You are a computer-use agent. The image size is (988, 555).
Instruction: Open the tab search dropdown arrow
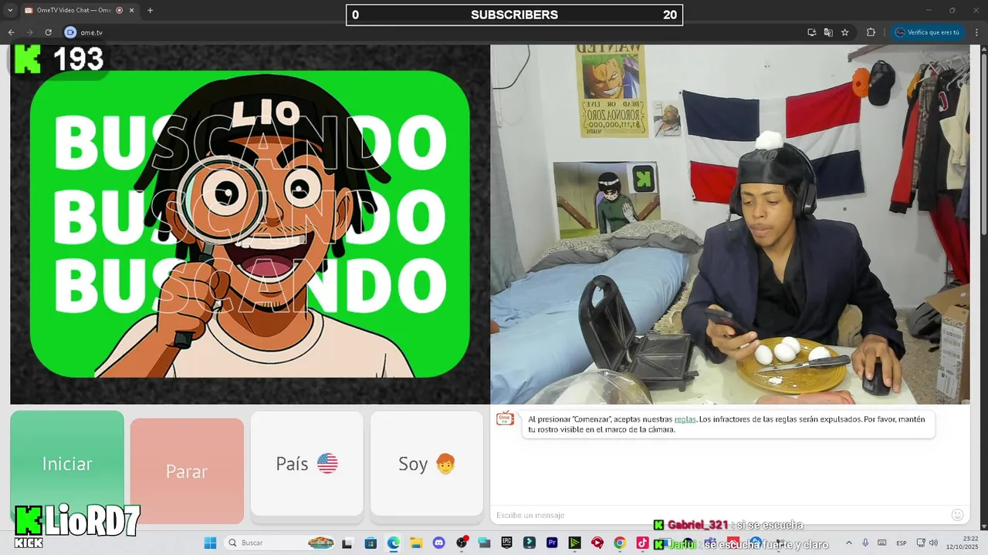pyautogui.click(x=10, y=10)
